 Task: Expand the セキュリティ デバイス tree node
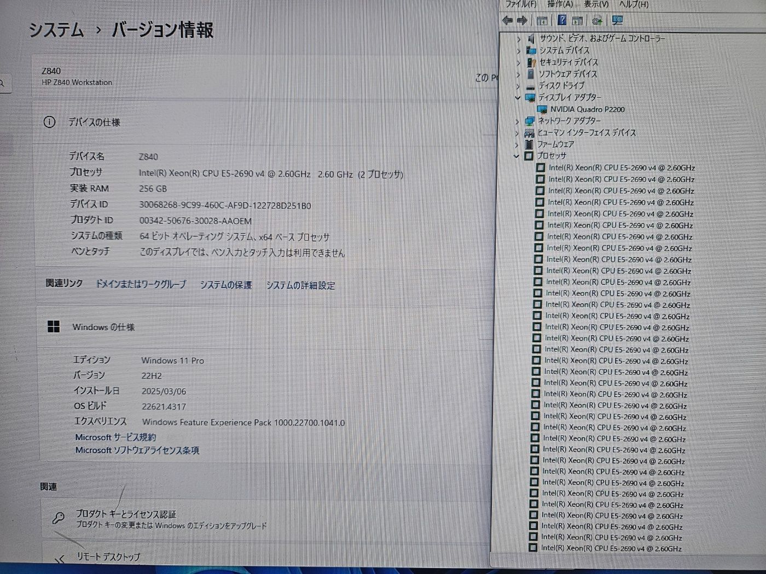pos(518,63)
